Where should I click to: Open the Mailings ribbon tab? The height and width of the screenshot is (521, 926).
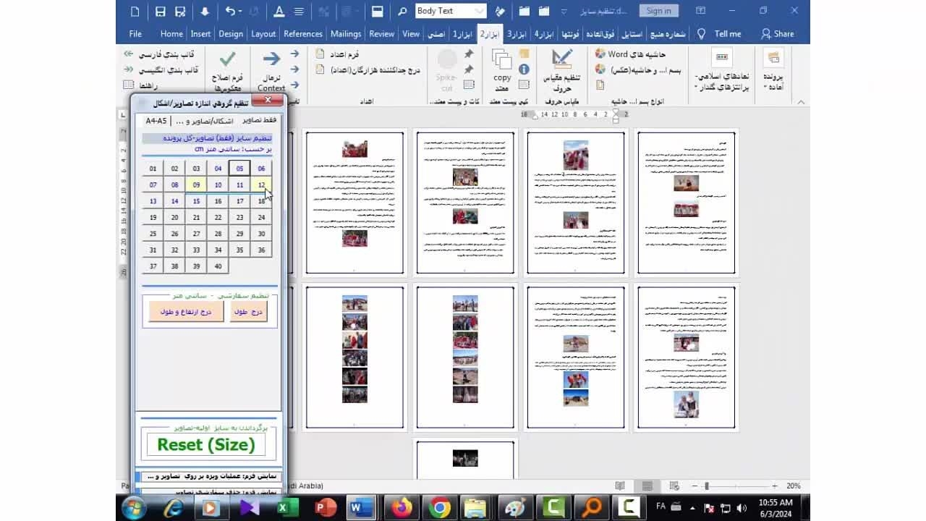click(x=345, y=34)
